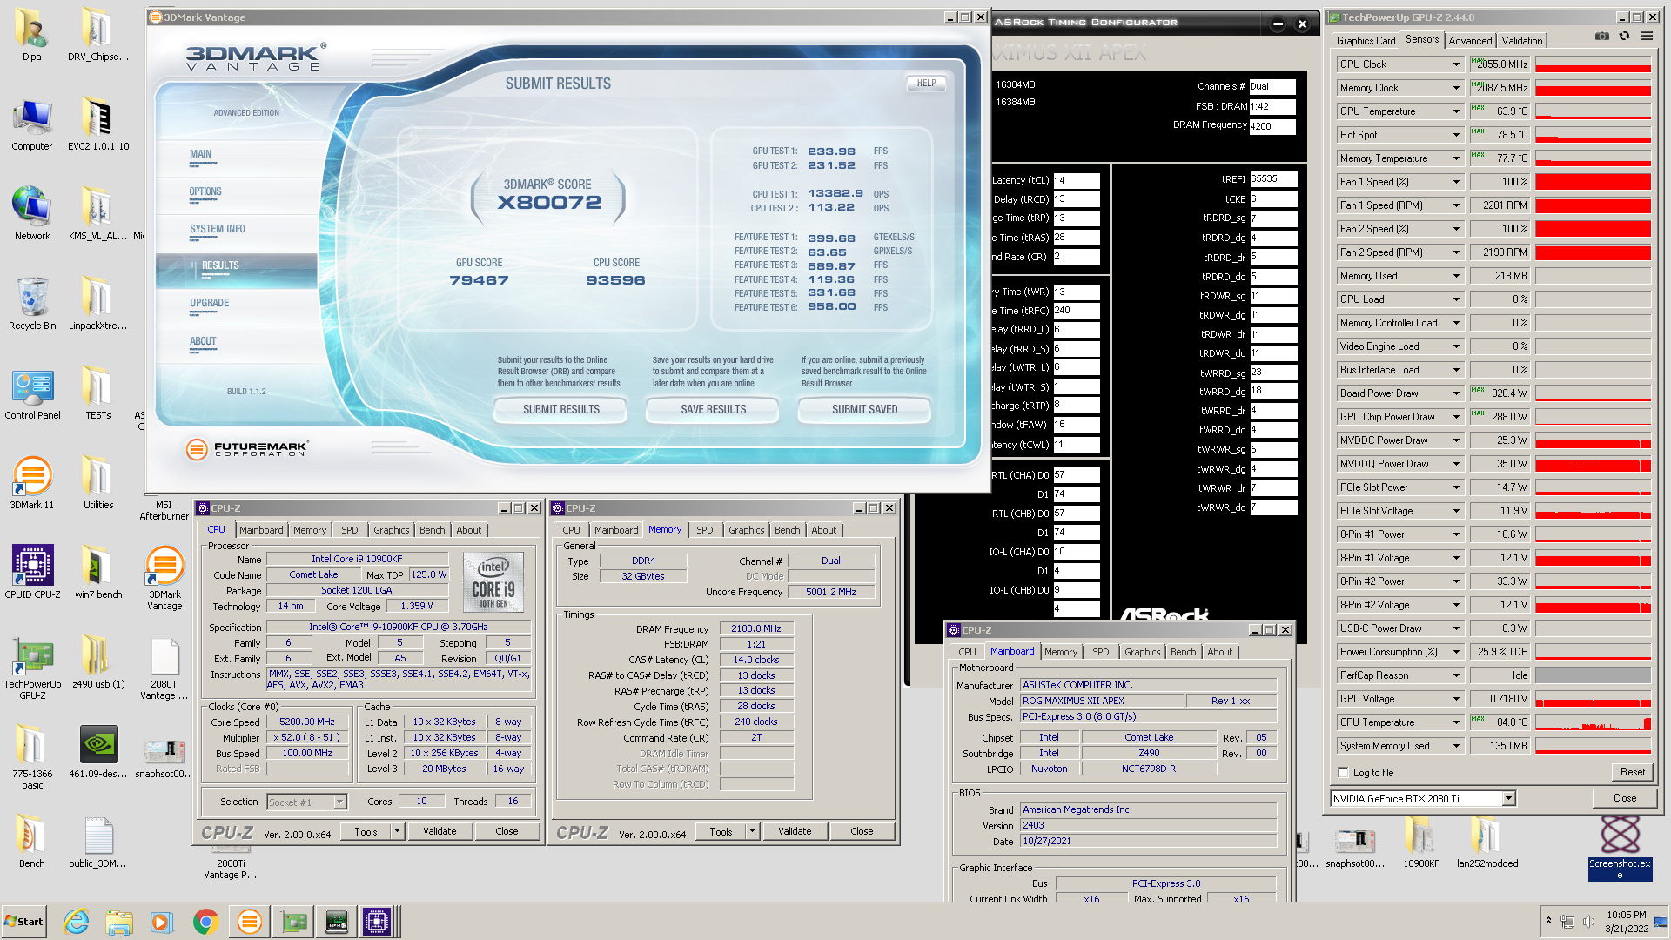Select OPTIONS in the 3DMark Vantage sidebar
The width and height of the screenshot is (1671, 940).
pos(205,191)
